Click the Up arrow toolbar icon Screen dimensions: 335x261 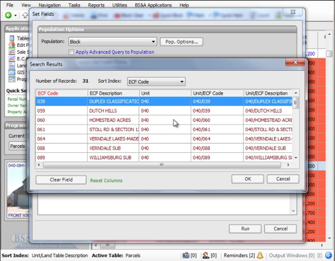25,15
